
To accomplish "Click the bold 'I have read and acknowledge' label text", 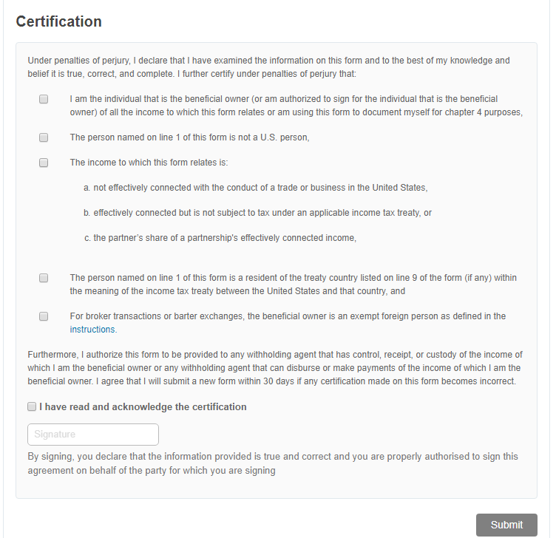I will coord(143,406).
